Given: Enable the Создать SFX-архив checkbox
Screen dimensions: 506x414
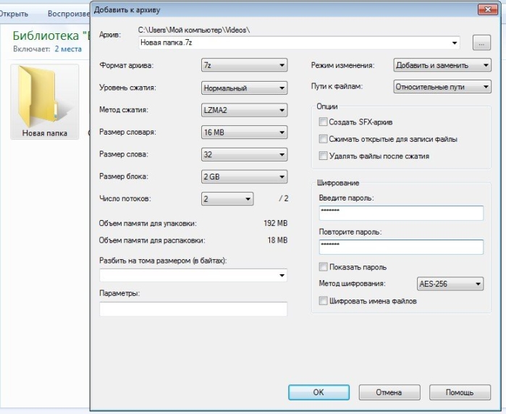Looking at the screenshot, I should coord(323,122).
